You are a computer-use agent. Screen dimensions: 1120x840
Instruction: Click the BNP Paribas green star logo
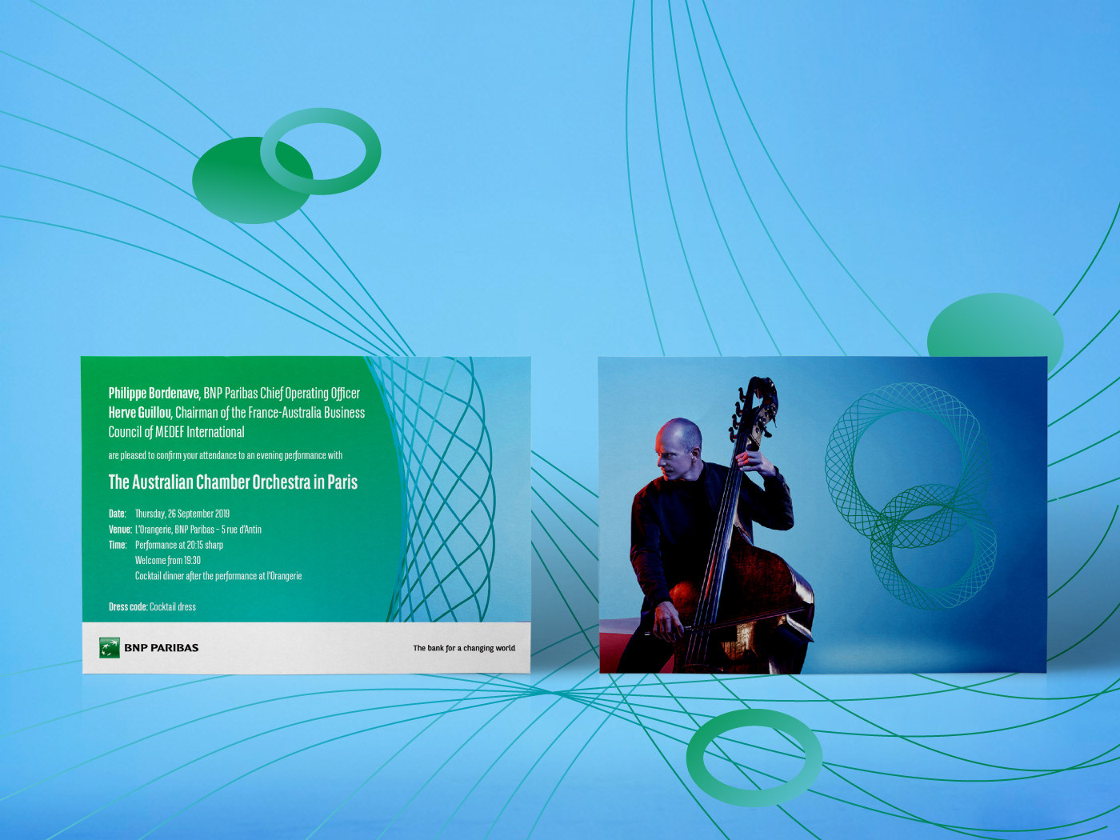110,648
